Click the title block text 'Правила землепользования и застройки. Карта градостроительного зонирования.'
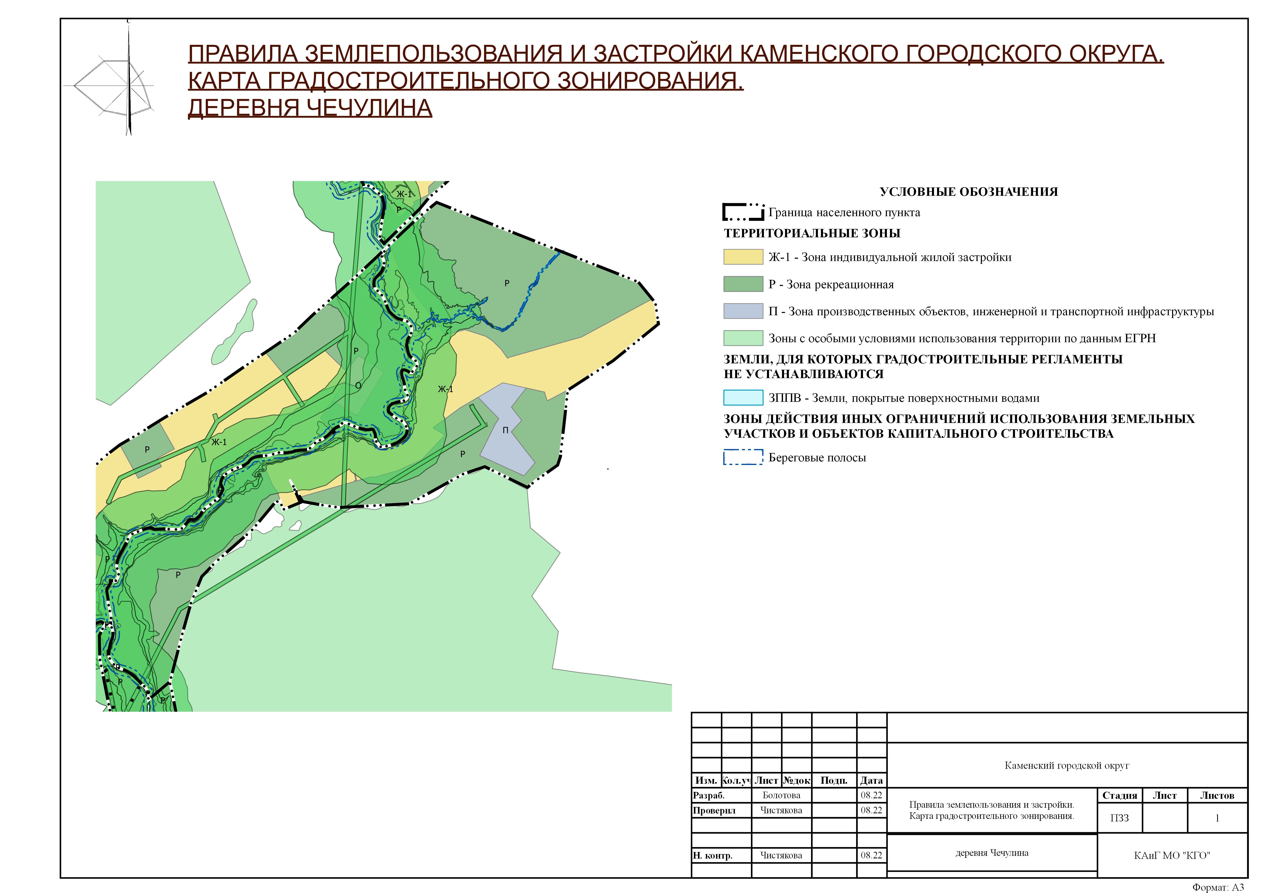 [992, 810]
